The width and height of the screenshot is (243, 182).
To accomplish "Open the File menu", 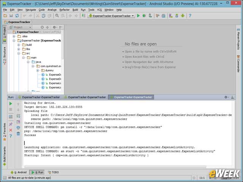I will (x=5, y=10).
